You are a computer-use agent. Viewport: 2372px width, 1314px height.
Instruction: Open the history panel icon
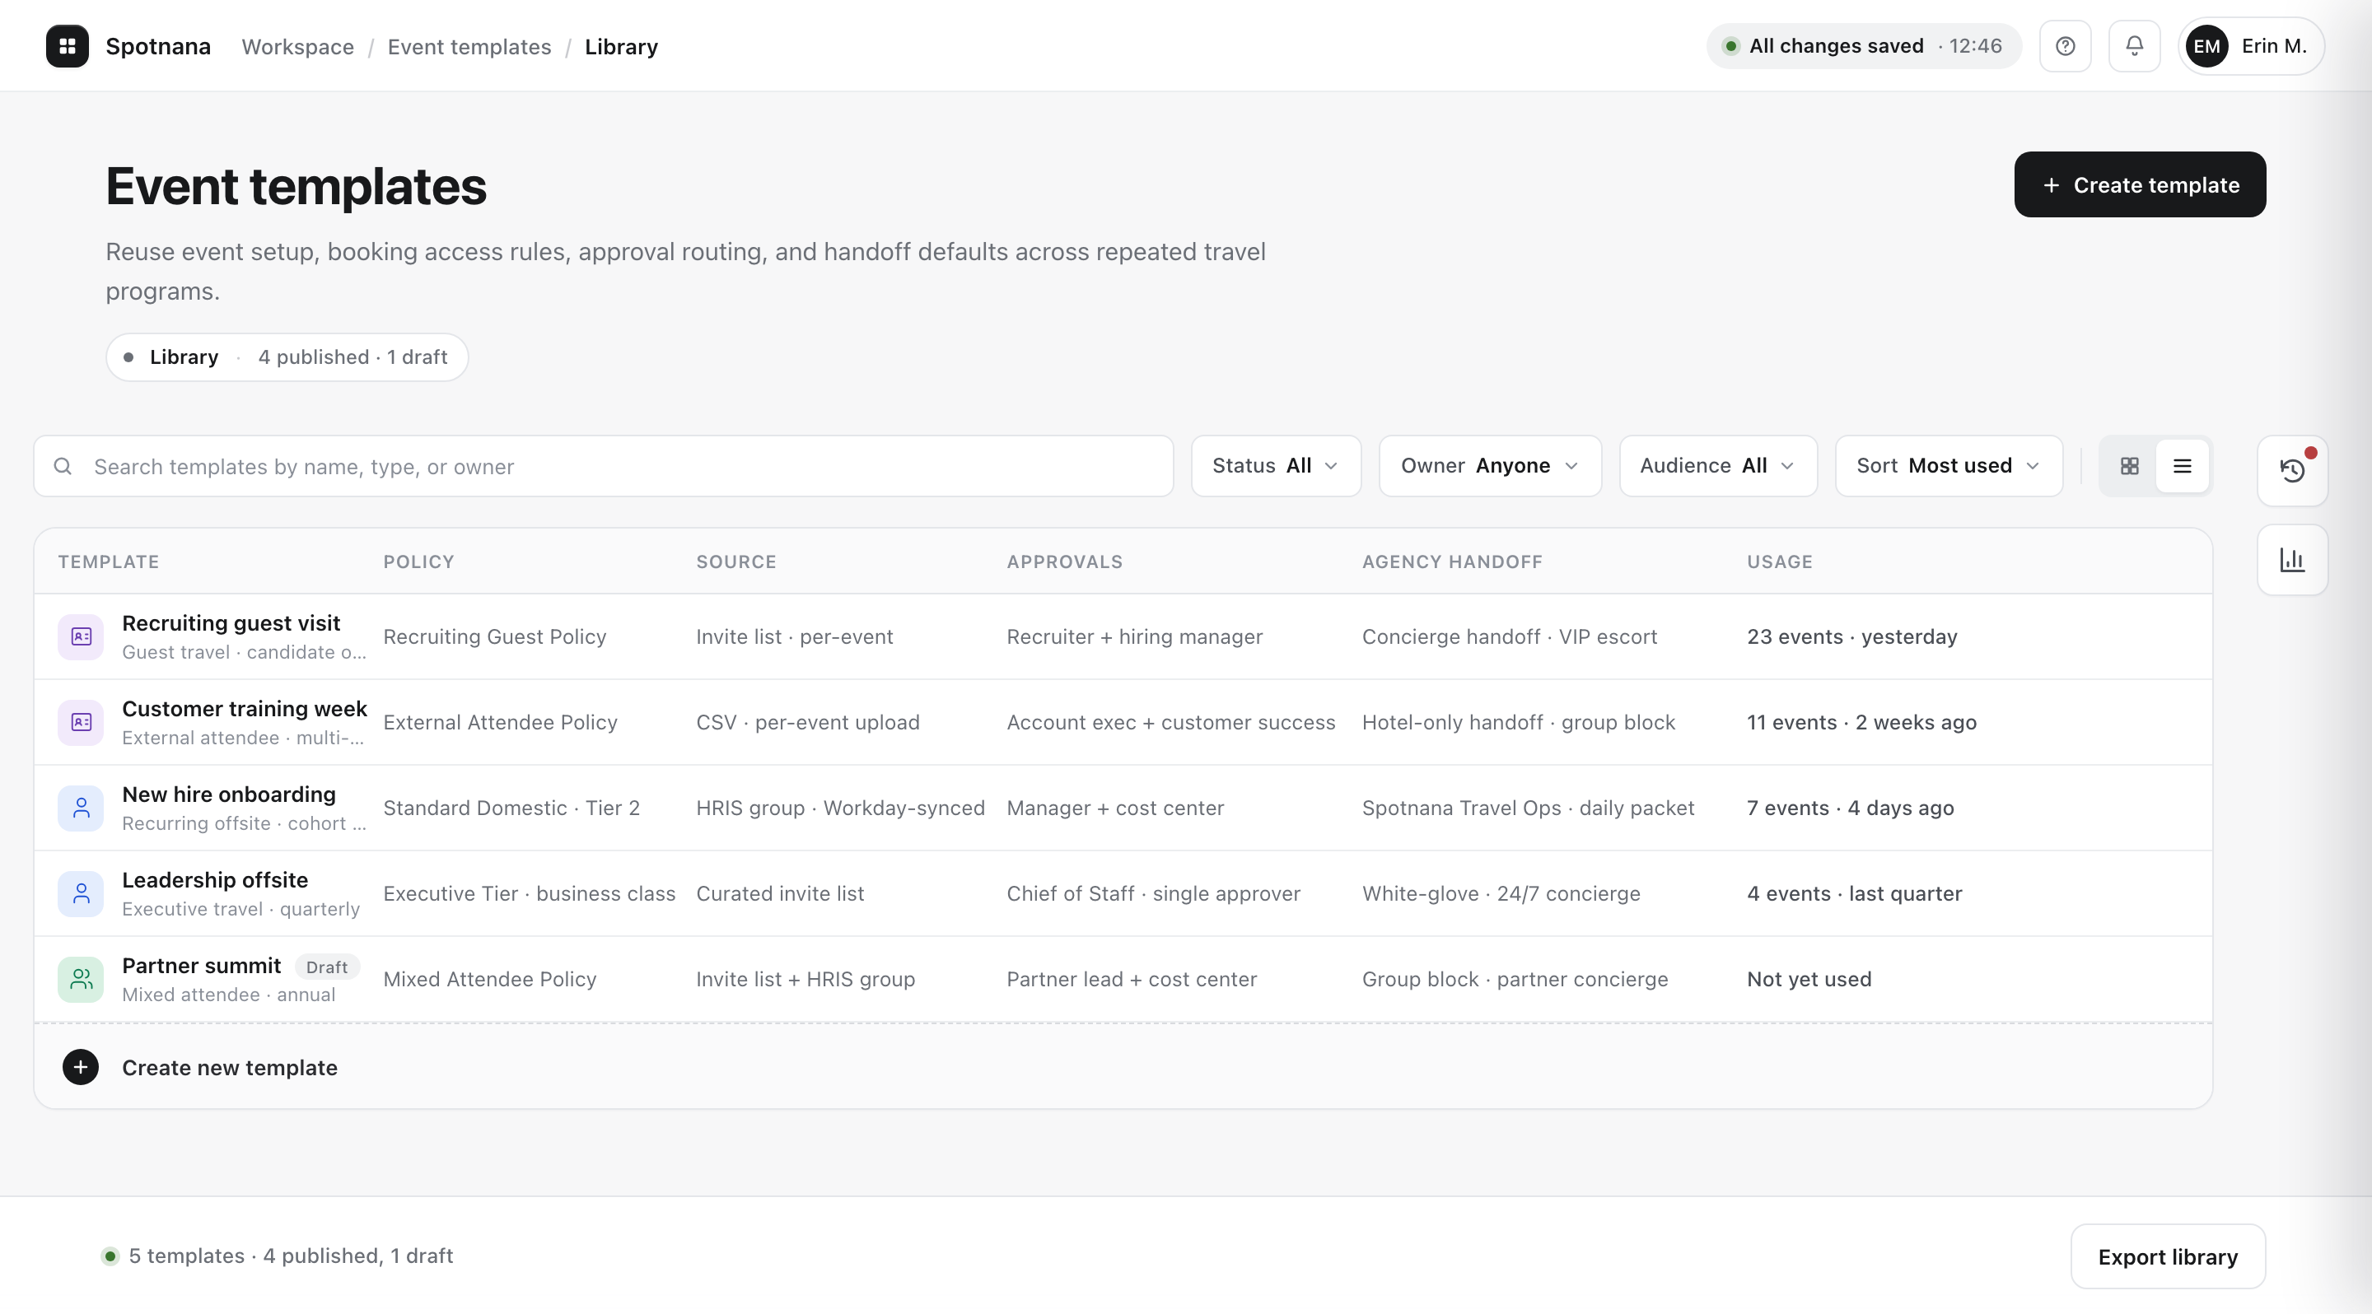point(2293,470)
